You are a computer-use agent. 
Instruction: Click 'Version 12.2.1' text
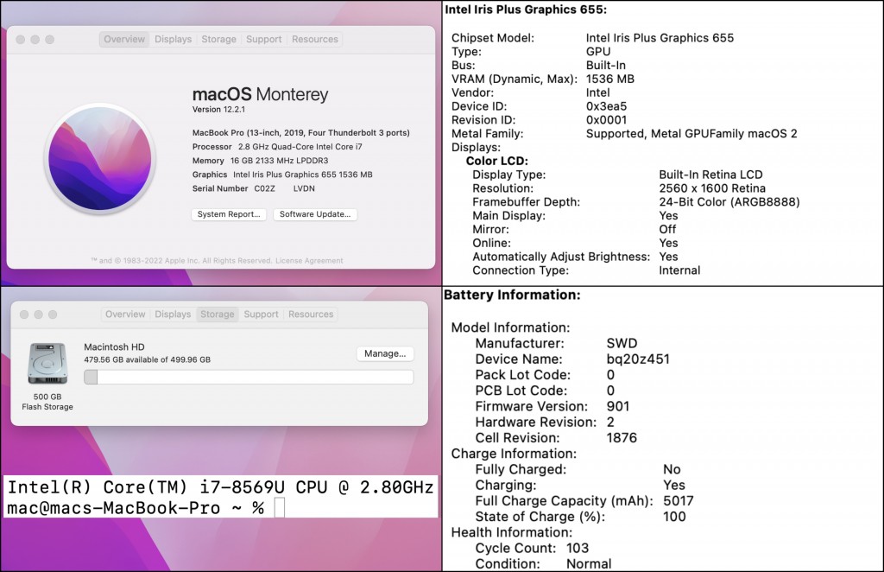[x=218, y=110]
